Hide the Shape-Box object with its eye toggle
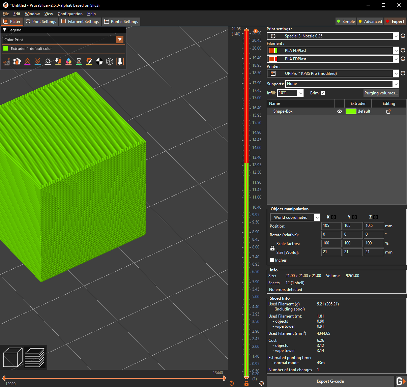This screenshot has width=407, height=387. pyautogui.click(x=340, y=111)
